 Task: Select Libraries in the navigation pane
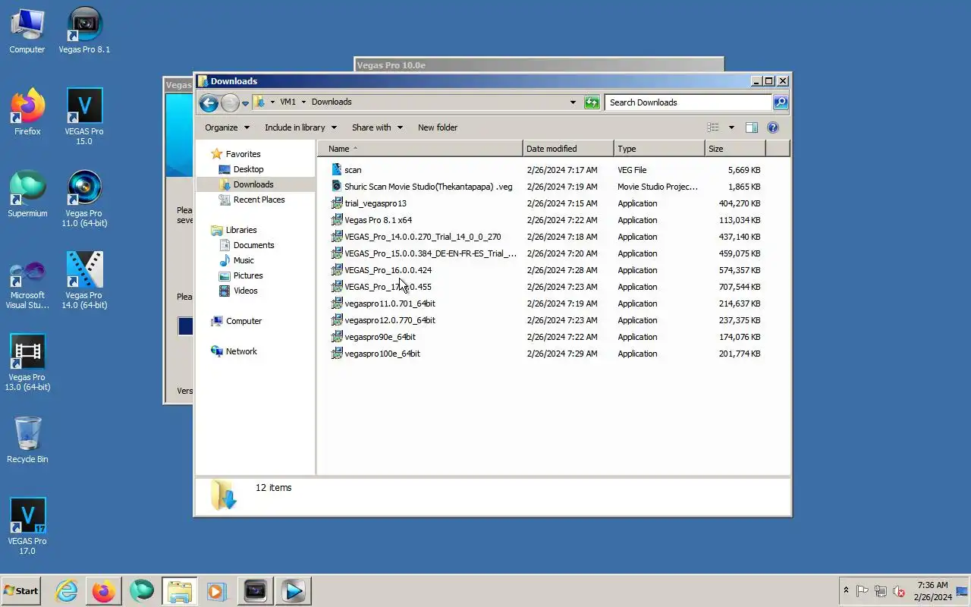point(241,230)
